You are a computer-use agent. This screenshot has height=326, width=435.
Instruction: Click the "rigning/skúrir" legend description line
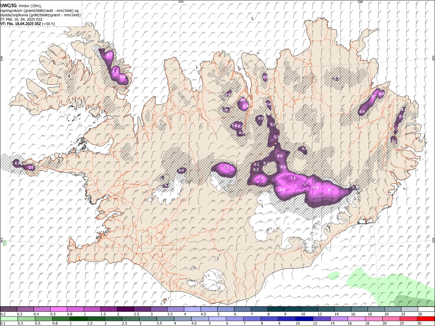(x=39, y=11)
